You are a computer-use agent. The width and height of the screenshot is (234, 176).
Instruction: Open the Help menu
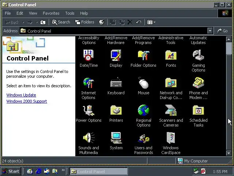(x=84, y=13)
